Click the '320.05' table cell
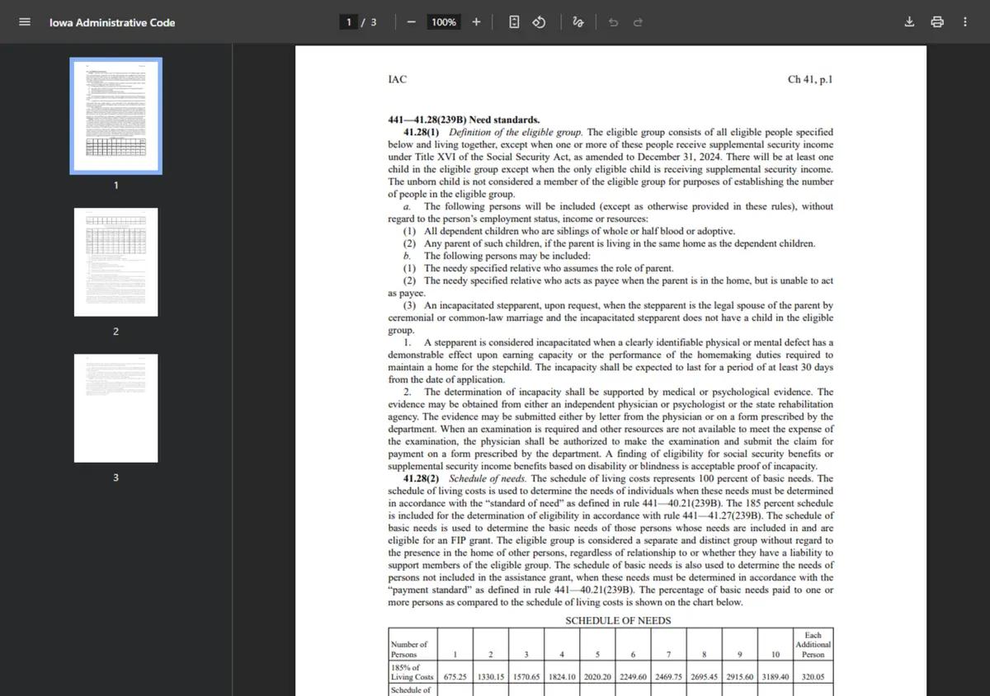Viewport: 990px width, 696px height. point(813,676)
